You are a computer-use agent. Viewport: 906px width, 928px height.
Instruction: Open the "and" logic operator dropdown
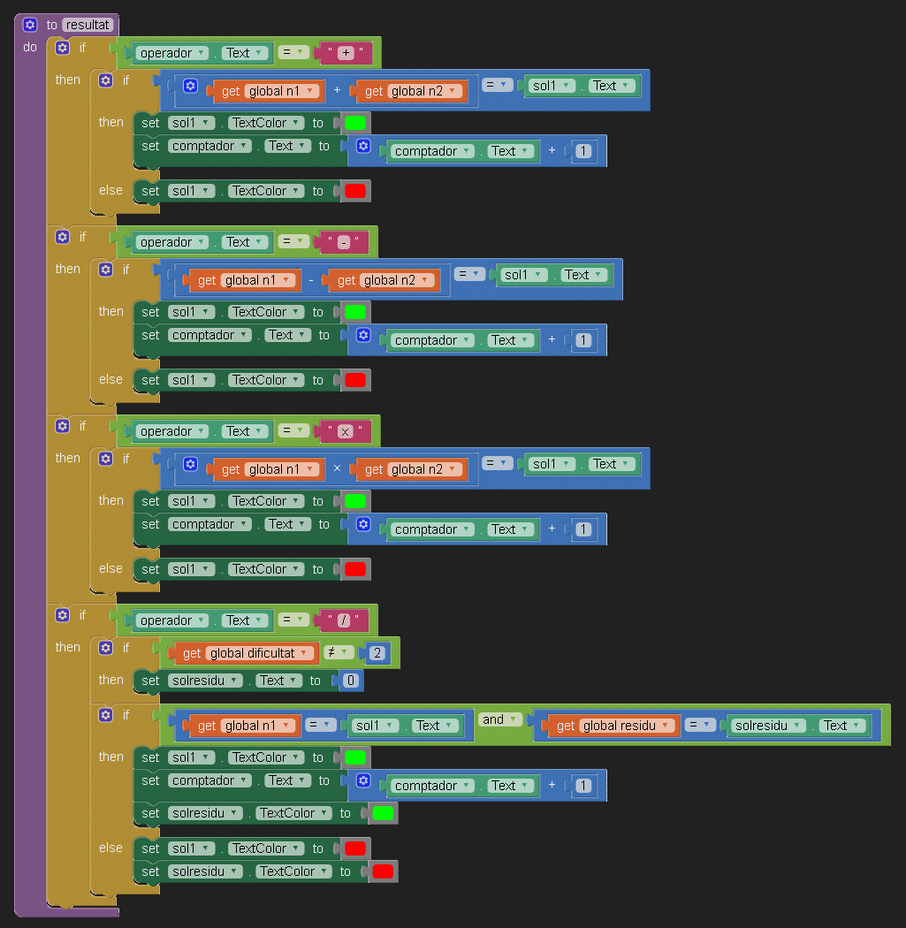[x=499, y=719]
